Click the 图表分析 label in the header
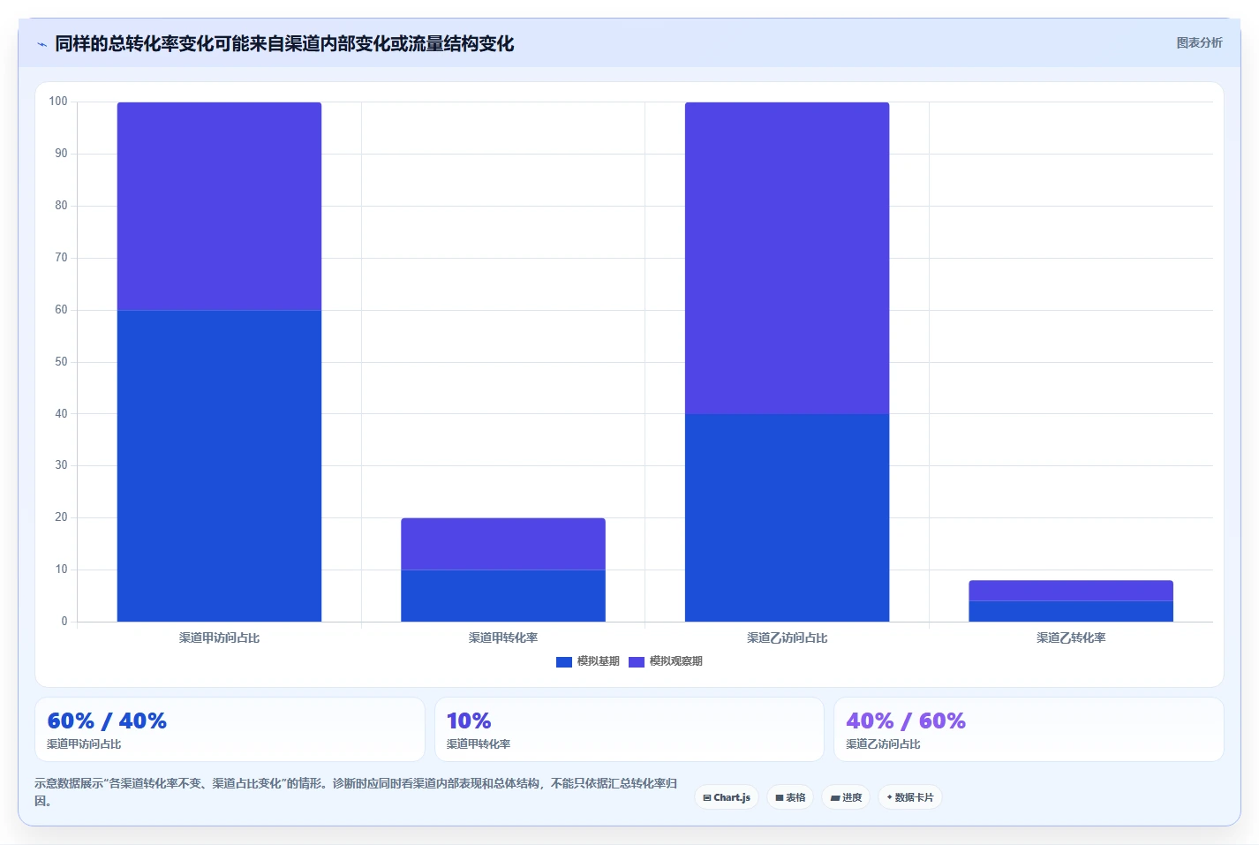Viewport: 1259px width, 845px height. pos(1199,42)
